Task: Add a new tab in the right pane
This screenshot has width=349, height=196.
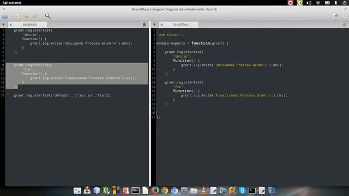Action: tap(154, 24)
